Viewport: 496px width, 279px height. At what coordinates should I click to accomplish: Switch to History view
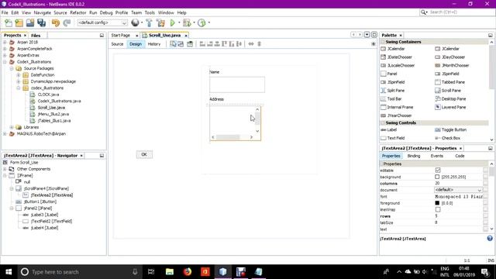pyautogui.click(x=154, y=44)
